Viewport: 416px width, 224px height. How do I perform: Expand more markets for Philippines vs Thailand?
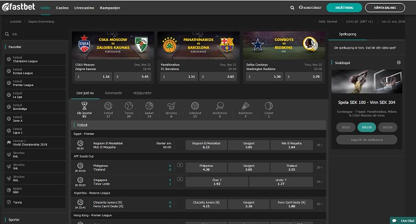tap(320, 168)
